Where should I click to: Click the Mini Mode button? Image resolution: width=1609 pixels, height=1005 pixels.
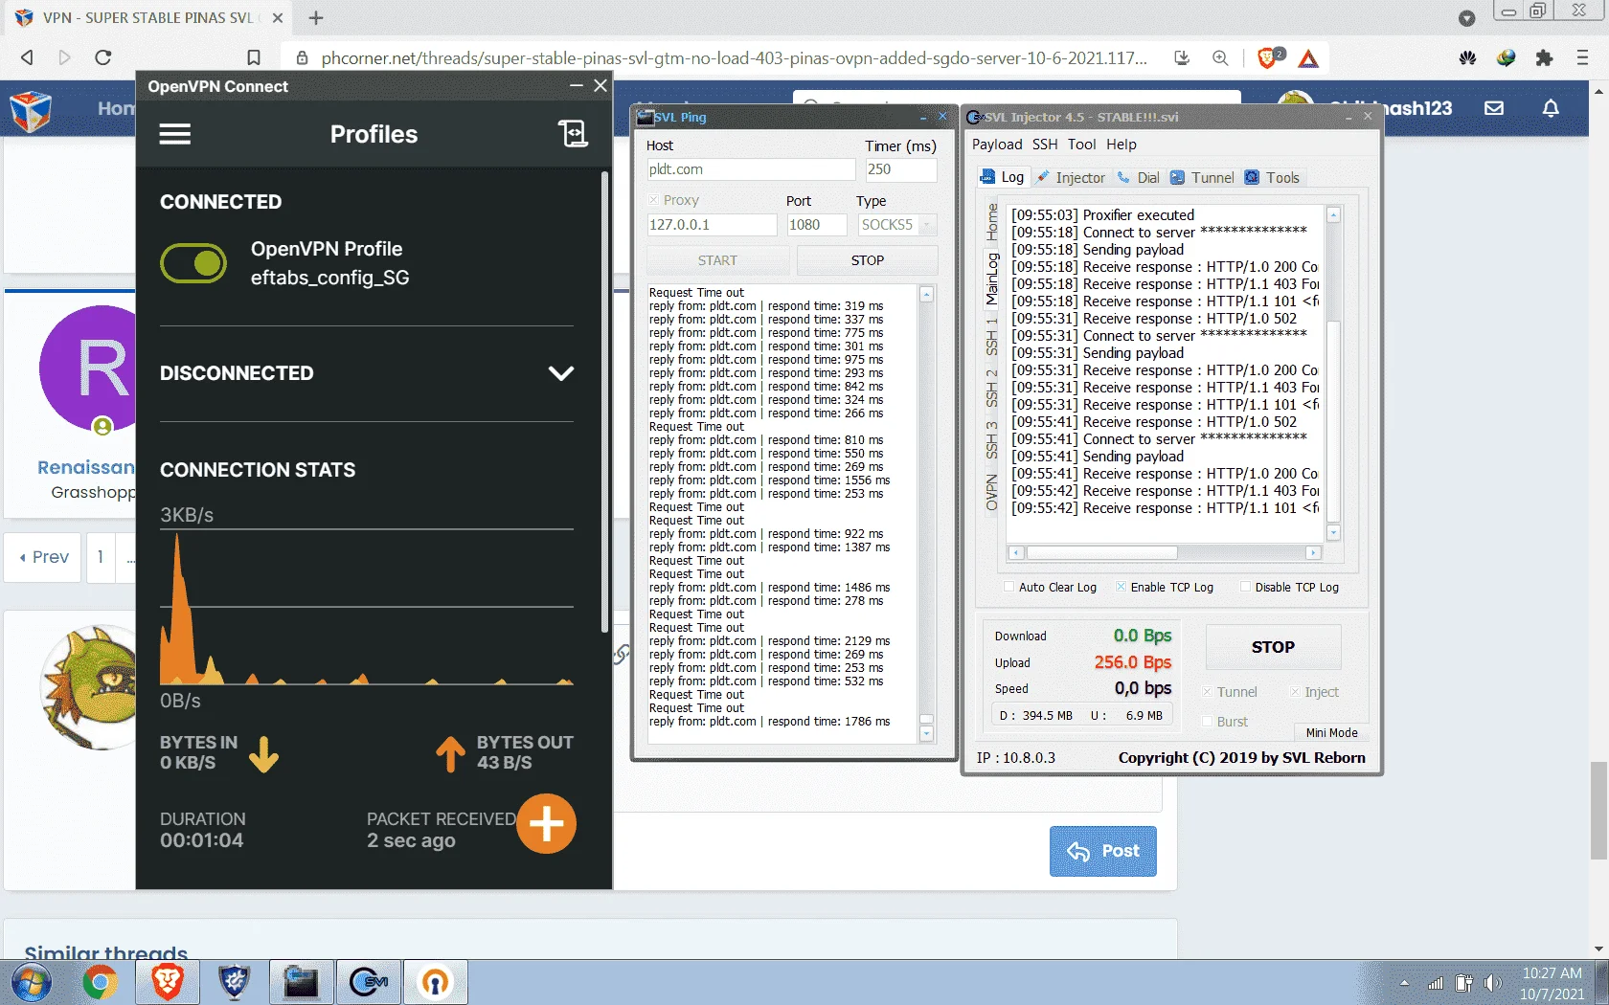[1331, 733]
